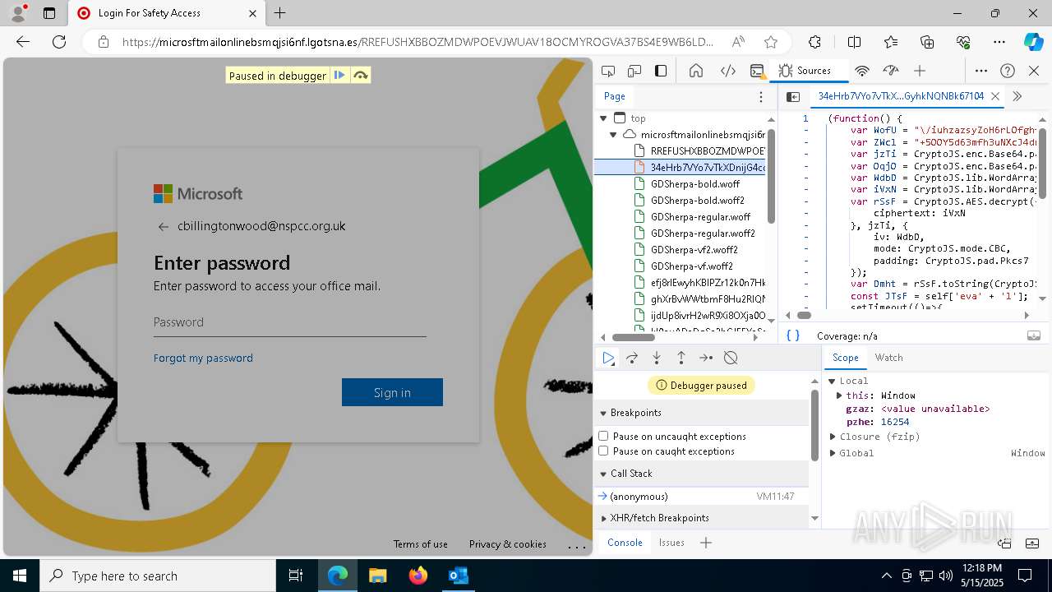Screen dimensions: 1052x592
Task: Open the Welcome home icon in DevTools
Action: (696, 71)
